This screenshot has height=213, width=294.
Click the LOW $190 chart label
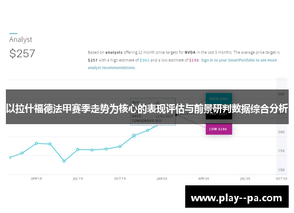click(x=219, y=129)
